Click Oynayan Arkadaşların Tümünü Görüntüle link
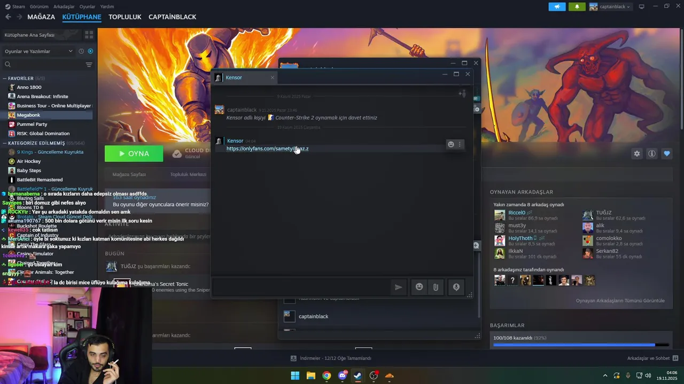The height and width of the screenshot is (384, 684). [x=620, y=300]
